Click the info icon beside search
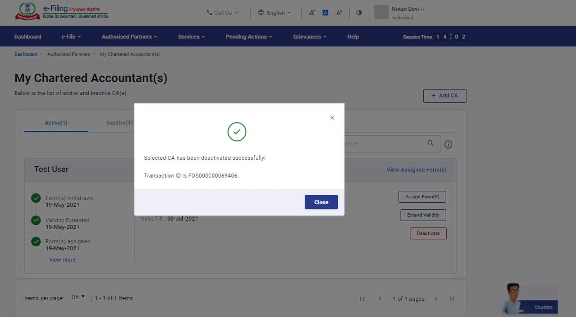576x317 pixels. click(448, 144)
